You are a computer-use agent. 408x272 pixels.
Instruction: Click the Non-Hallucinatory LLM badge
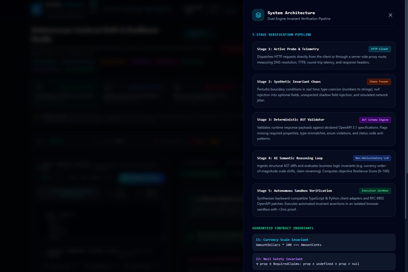pos(372,158)
